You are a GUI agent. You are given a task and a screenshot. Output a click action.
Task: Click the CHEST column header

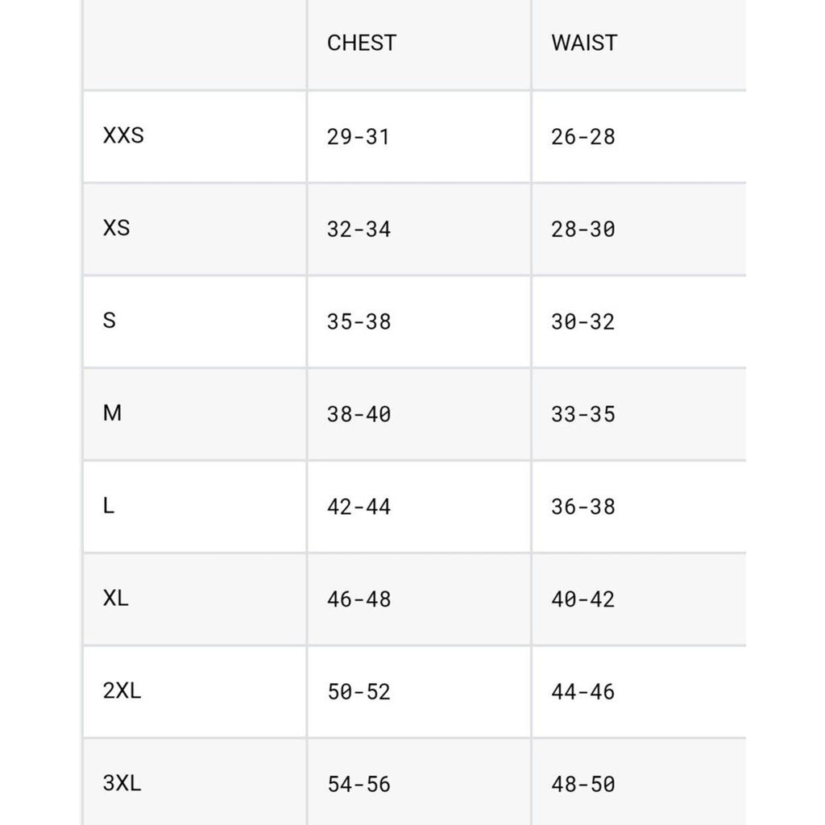[x=362, y=44]
